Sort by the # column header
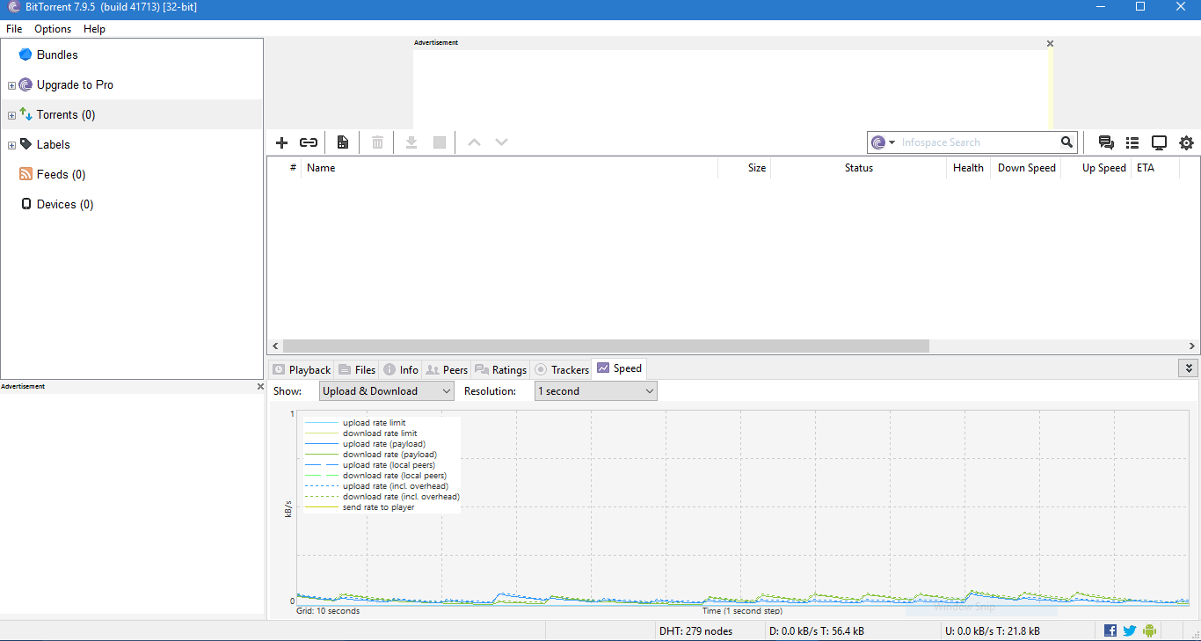 (285, 167)
